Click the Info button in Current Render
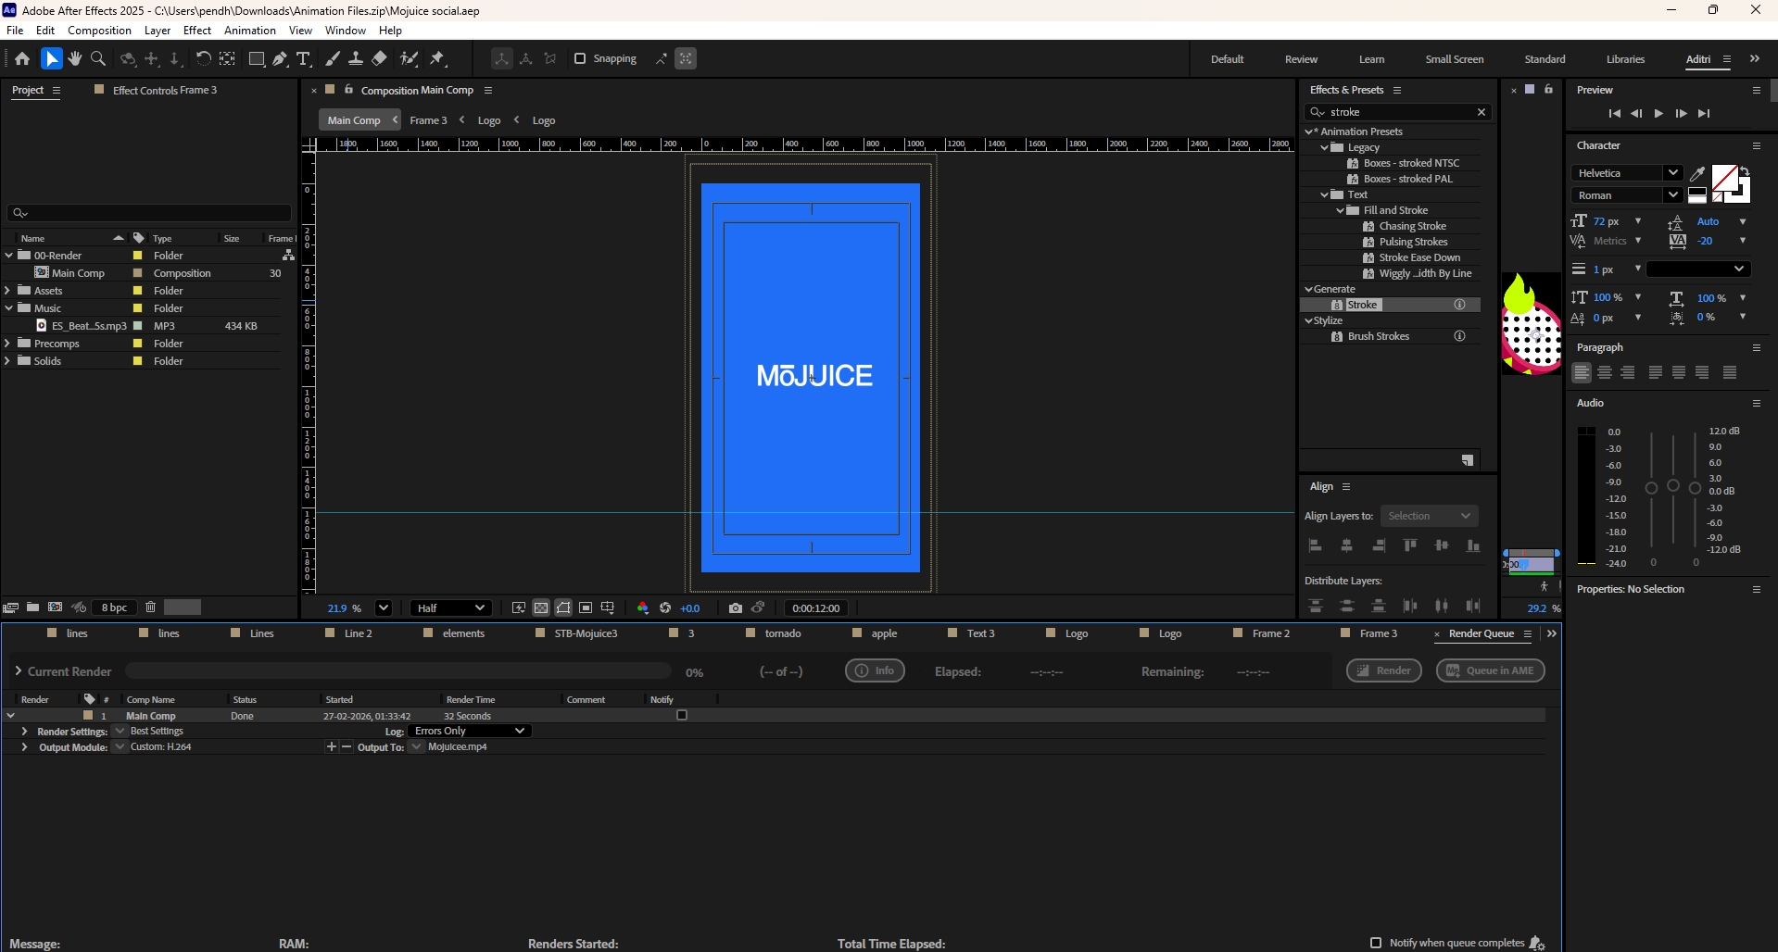This screenshot has width=1778, height=952. pos(875,670)
